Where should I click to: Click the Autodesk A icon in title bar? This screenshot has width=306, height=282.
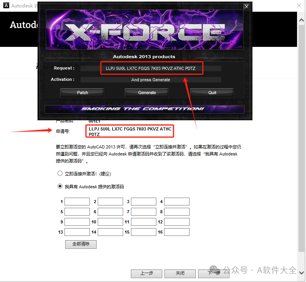click(6, 5)
